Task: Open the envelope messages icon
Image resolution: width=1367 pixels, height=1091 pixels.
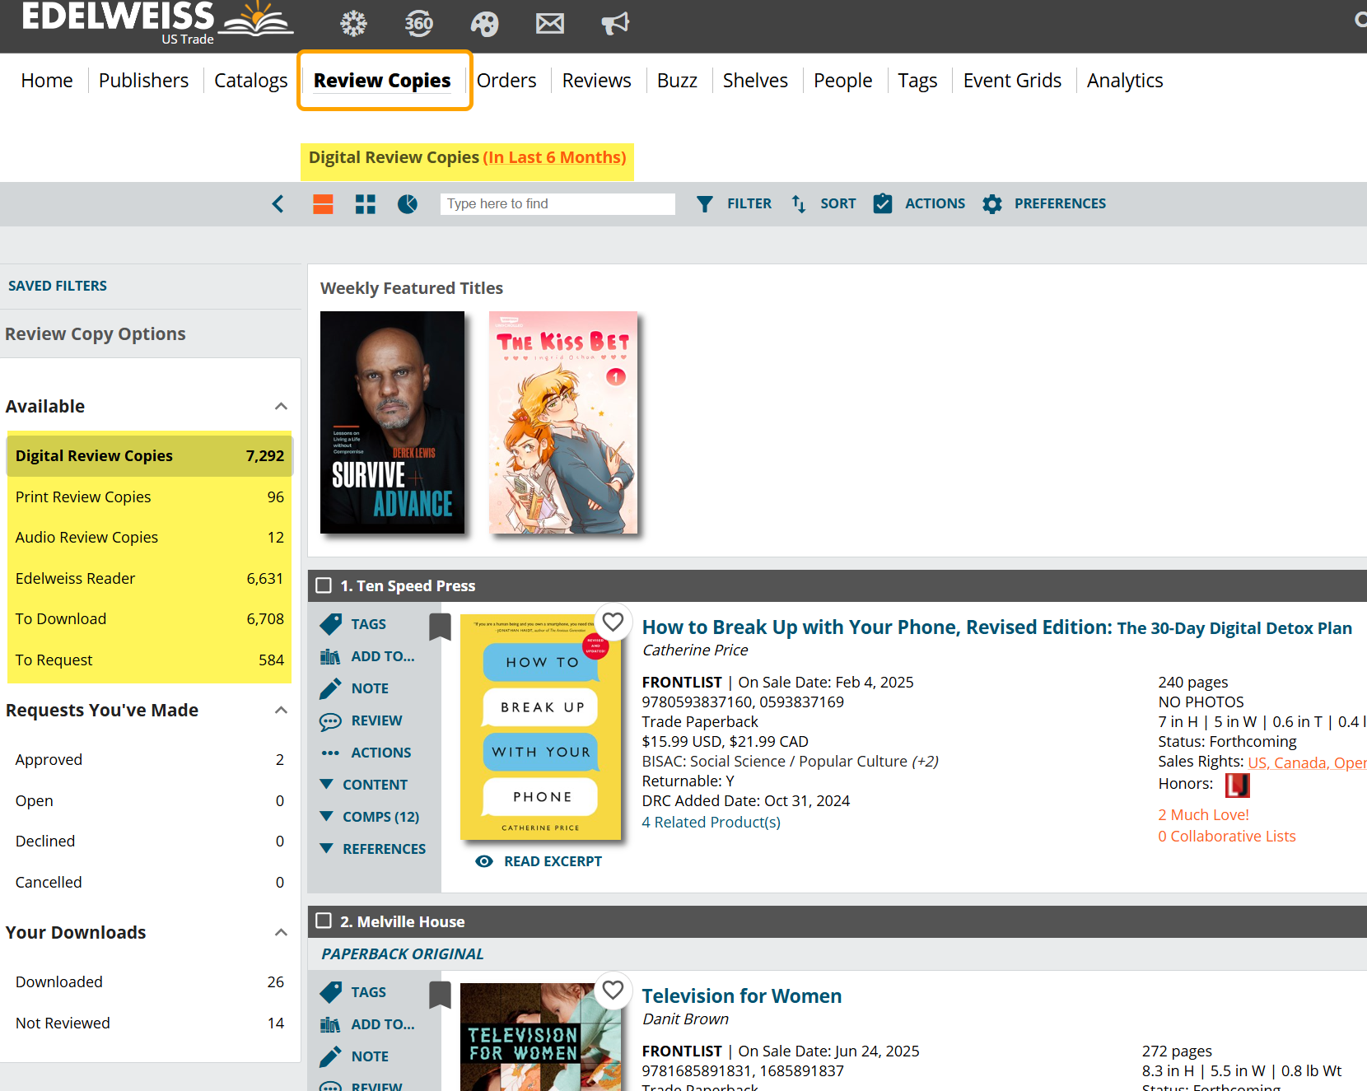Action: 549,24
